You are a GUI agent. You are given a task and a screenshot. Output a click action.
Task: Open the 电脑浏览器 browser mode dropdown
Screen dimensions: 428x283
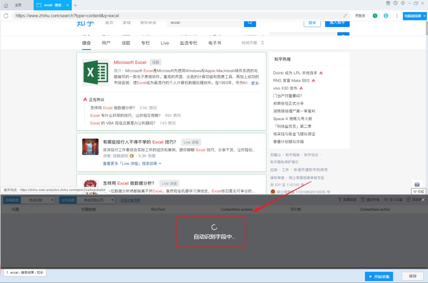point(415,16)
